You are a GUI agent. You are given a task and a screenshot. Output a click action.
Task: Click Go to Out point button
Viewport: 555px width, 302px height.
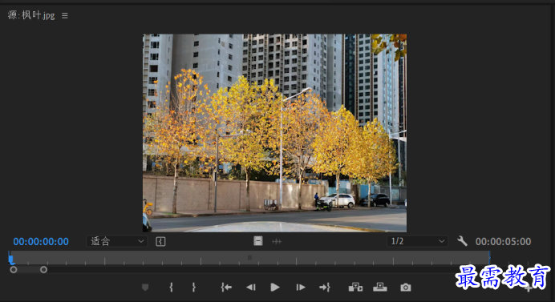coord(325,287)
